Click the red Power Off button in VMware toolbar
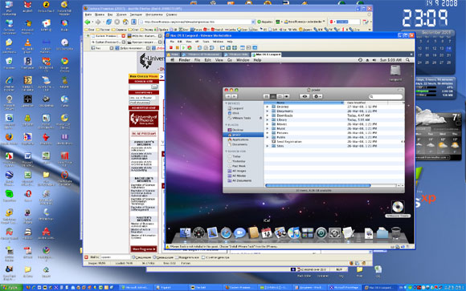Image resolution: width=466 pixels, height=291 pixels. coord(171,48)
